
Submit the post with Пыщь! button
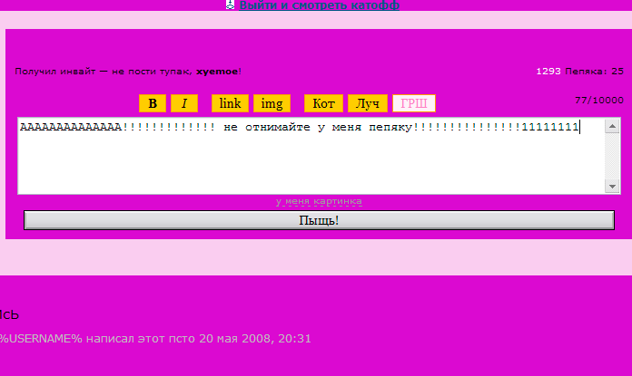point(319,220)
